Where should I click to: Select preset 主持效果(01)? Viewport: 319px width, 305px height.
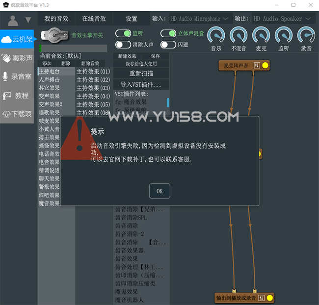[93, 72]
